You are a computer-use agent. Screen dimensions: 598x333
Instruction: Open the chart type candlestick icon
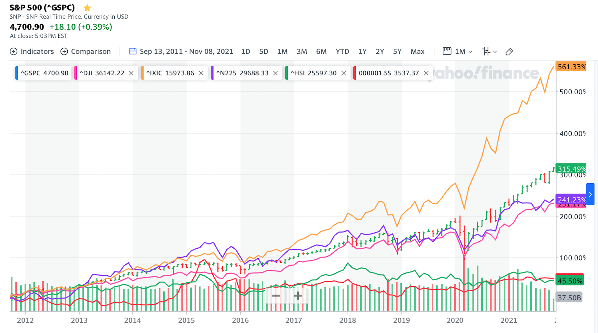click(x=486, y=51)
